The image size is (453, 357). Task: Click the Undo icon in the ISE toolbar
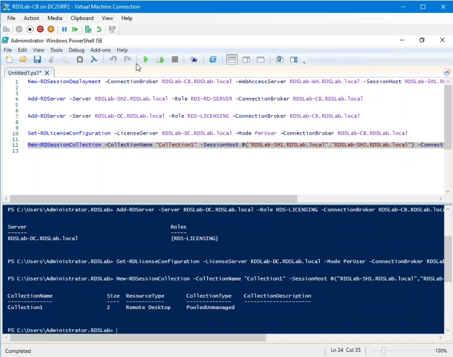[112, 59]
